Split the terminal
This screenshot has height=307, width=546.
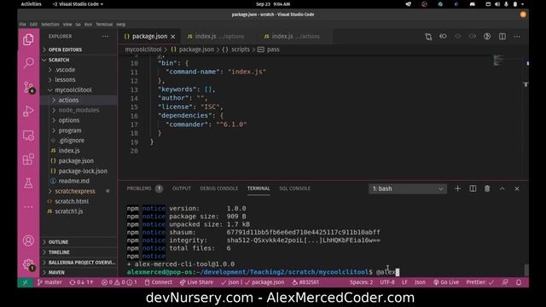pos(473,188)
